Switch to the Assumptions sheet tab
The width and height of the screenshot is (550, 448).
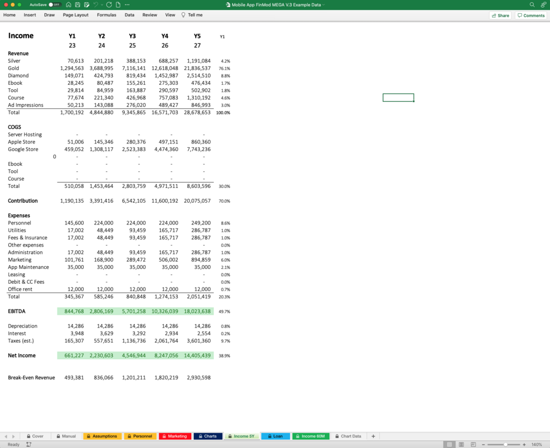pos(102,436)
